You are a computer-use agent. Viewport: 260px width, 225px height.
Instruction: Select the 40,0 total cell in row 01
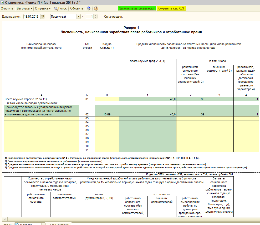147,99
